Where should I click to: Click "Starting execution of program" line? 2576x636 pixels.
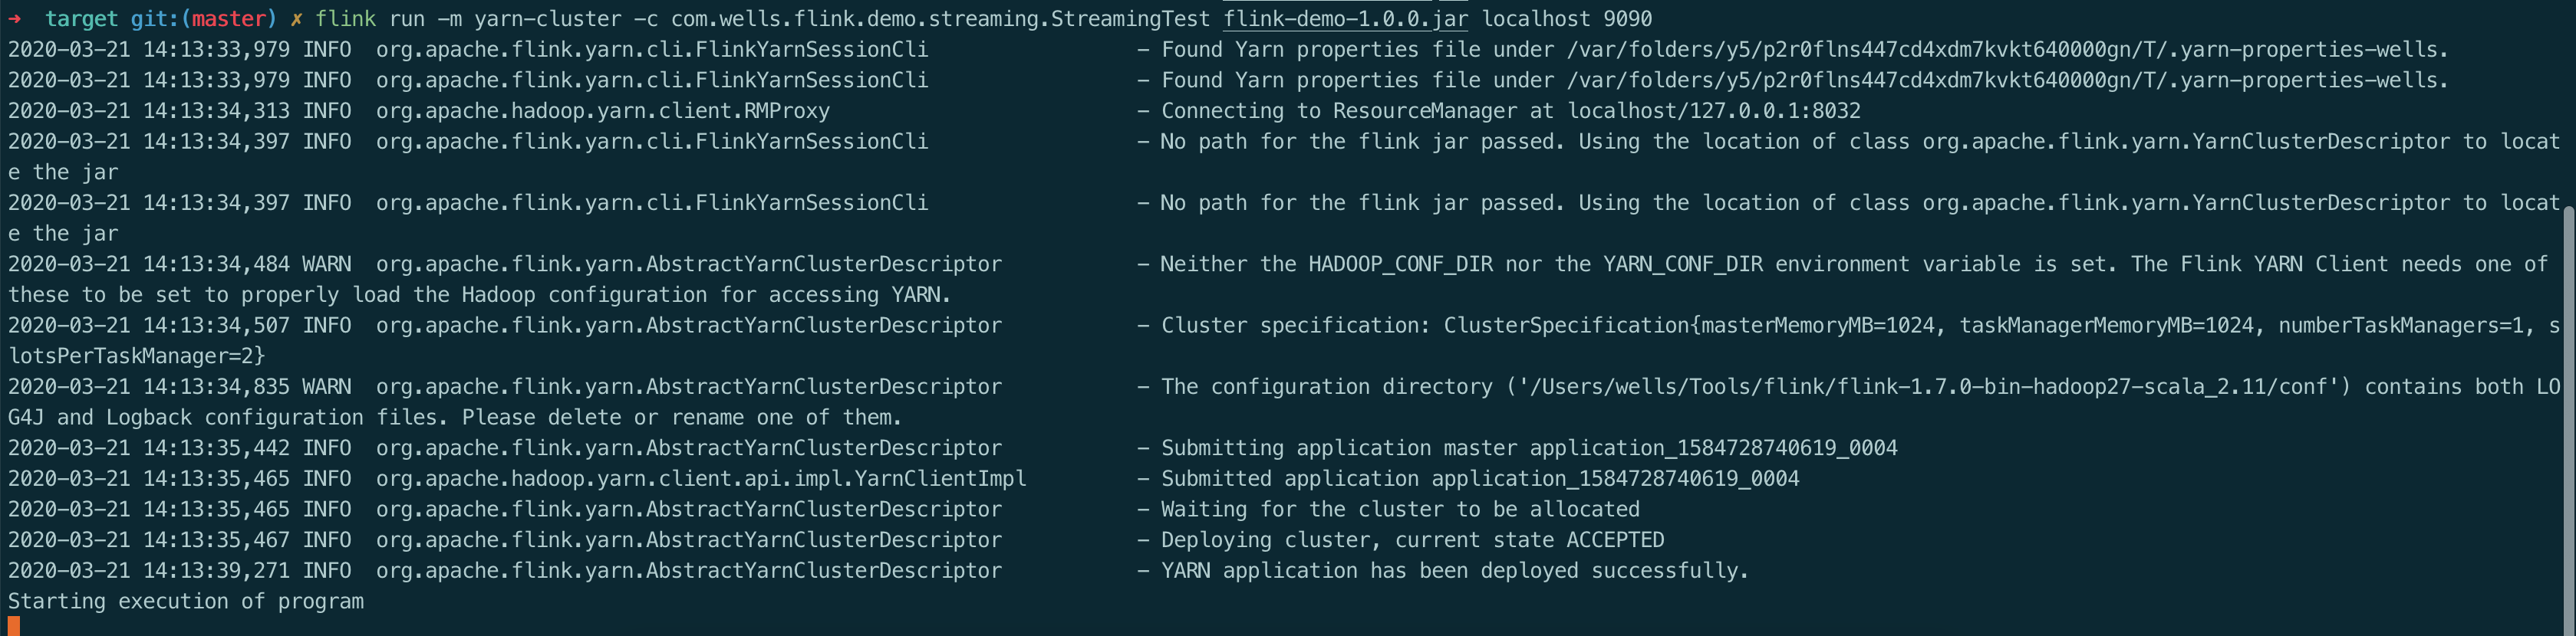point(186,601)
